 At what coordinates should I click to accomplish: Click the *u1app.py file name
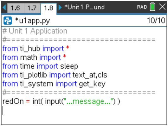pyautogui.click(x=33, y=21)
